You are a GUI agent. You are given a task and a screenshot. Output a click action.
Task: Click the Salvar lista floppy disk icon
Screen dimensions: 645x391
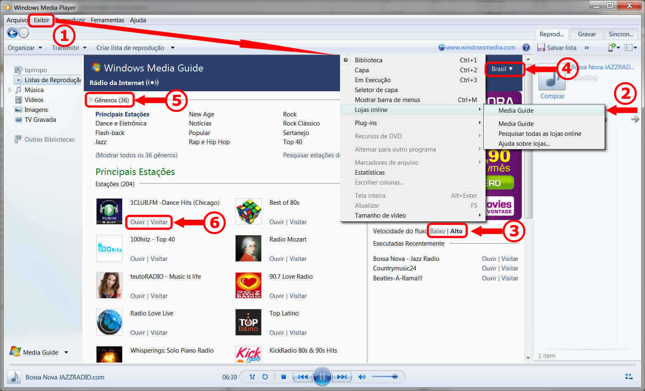coord(541,47)
